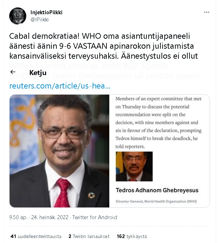The image size is (220, 243).
Task: Open InjektioPiikki's profile avatar
Action: coord(18,16)
